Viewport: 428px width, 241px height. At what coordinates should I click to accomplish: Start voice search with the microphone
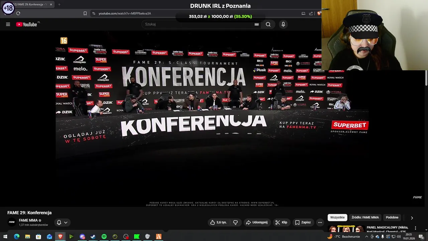pos(283,24)
